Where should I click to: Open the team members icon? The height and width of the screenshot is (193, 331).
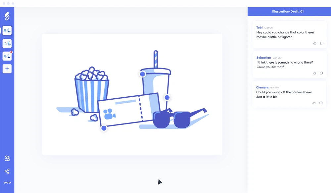pos(7,158)
